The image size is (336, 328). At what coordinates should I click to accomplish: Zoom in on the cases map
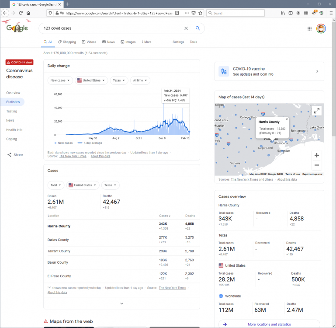[x=317, y=155]
